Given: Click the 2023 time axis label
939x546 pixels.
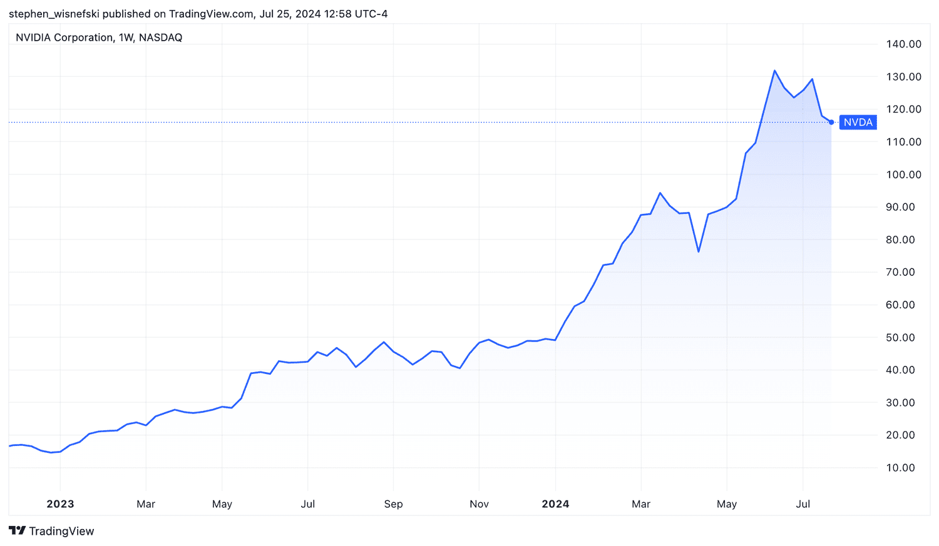Looking at the screenshot, I should pyautogui.click(x=60, y=504).
